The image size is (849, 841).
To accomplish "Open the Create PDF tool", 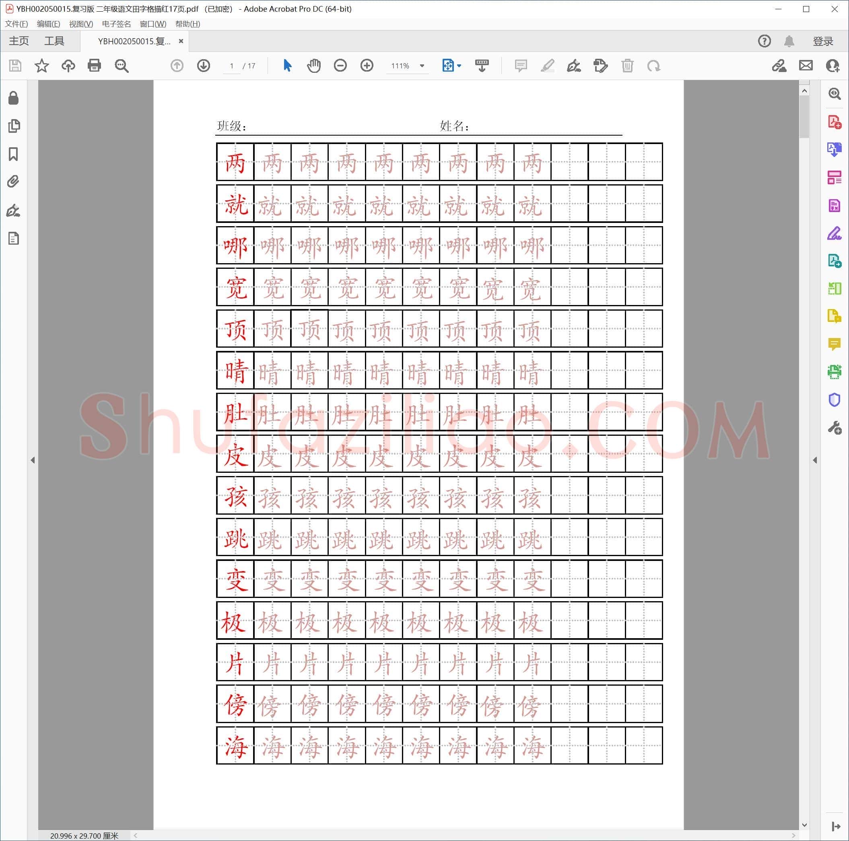I will point(835,122).
